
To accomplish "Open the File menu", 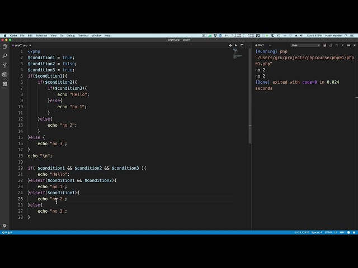I will (22, 36).
